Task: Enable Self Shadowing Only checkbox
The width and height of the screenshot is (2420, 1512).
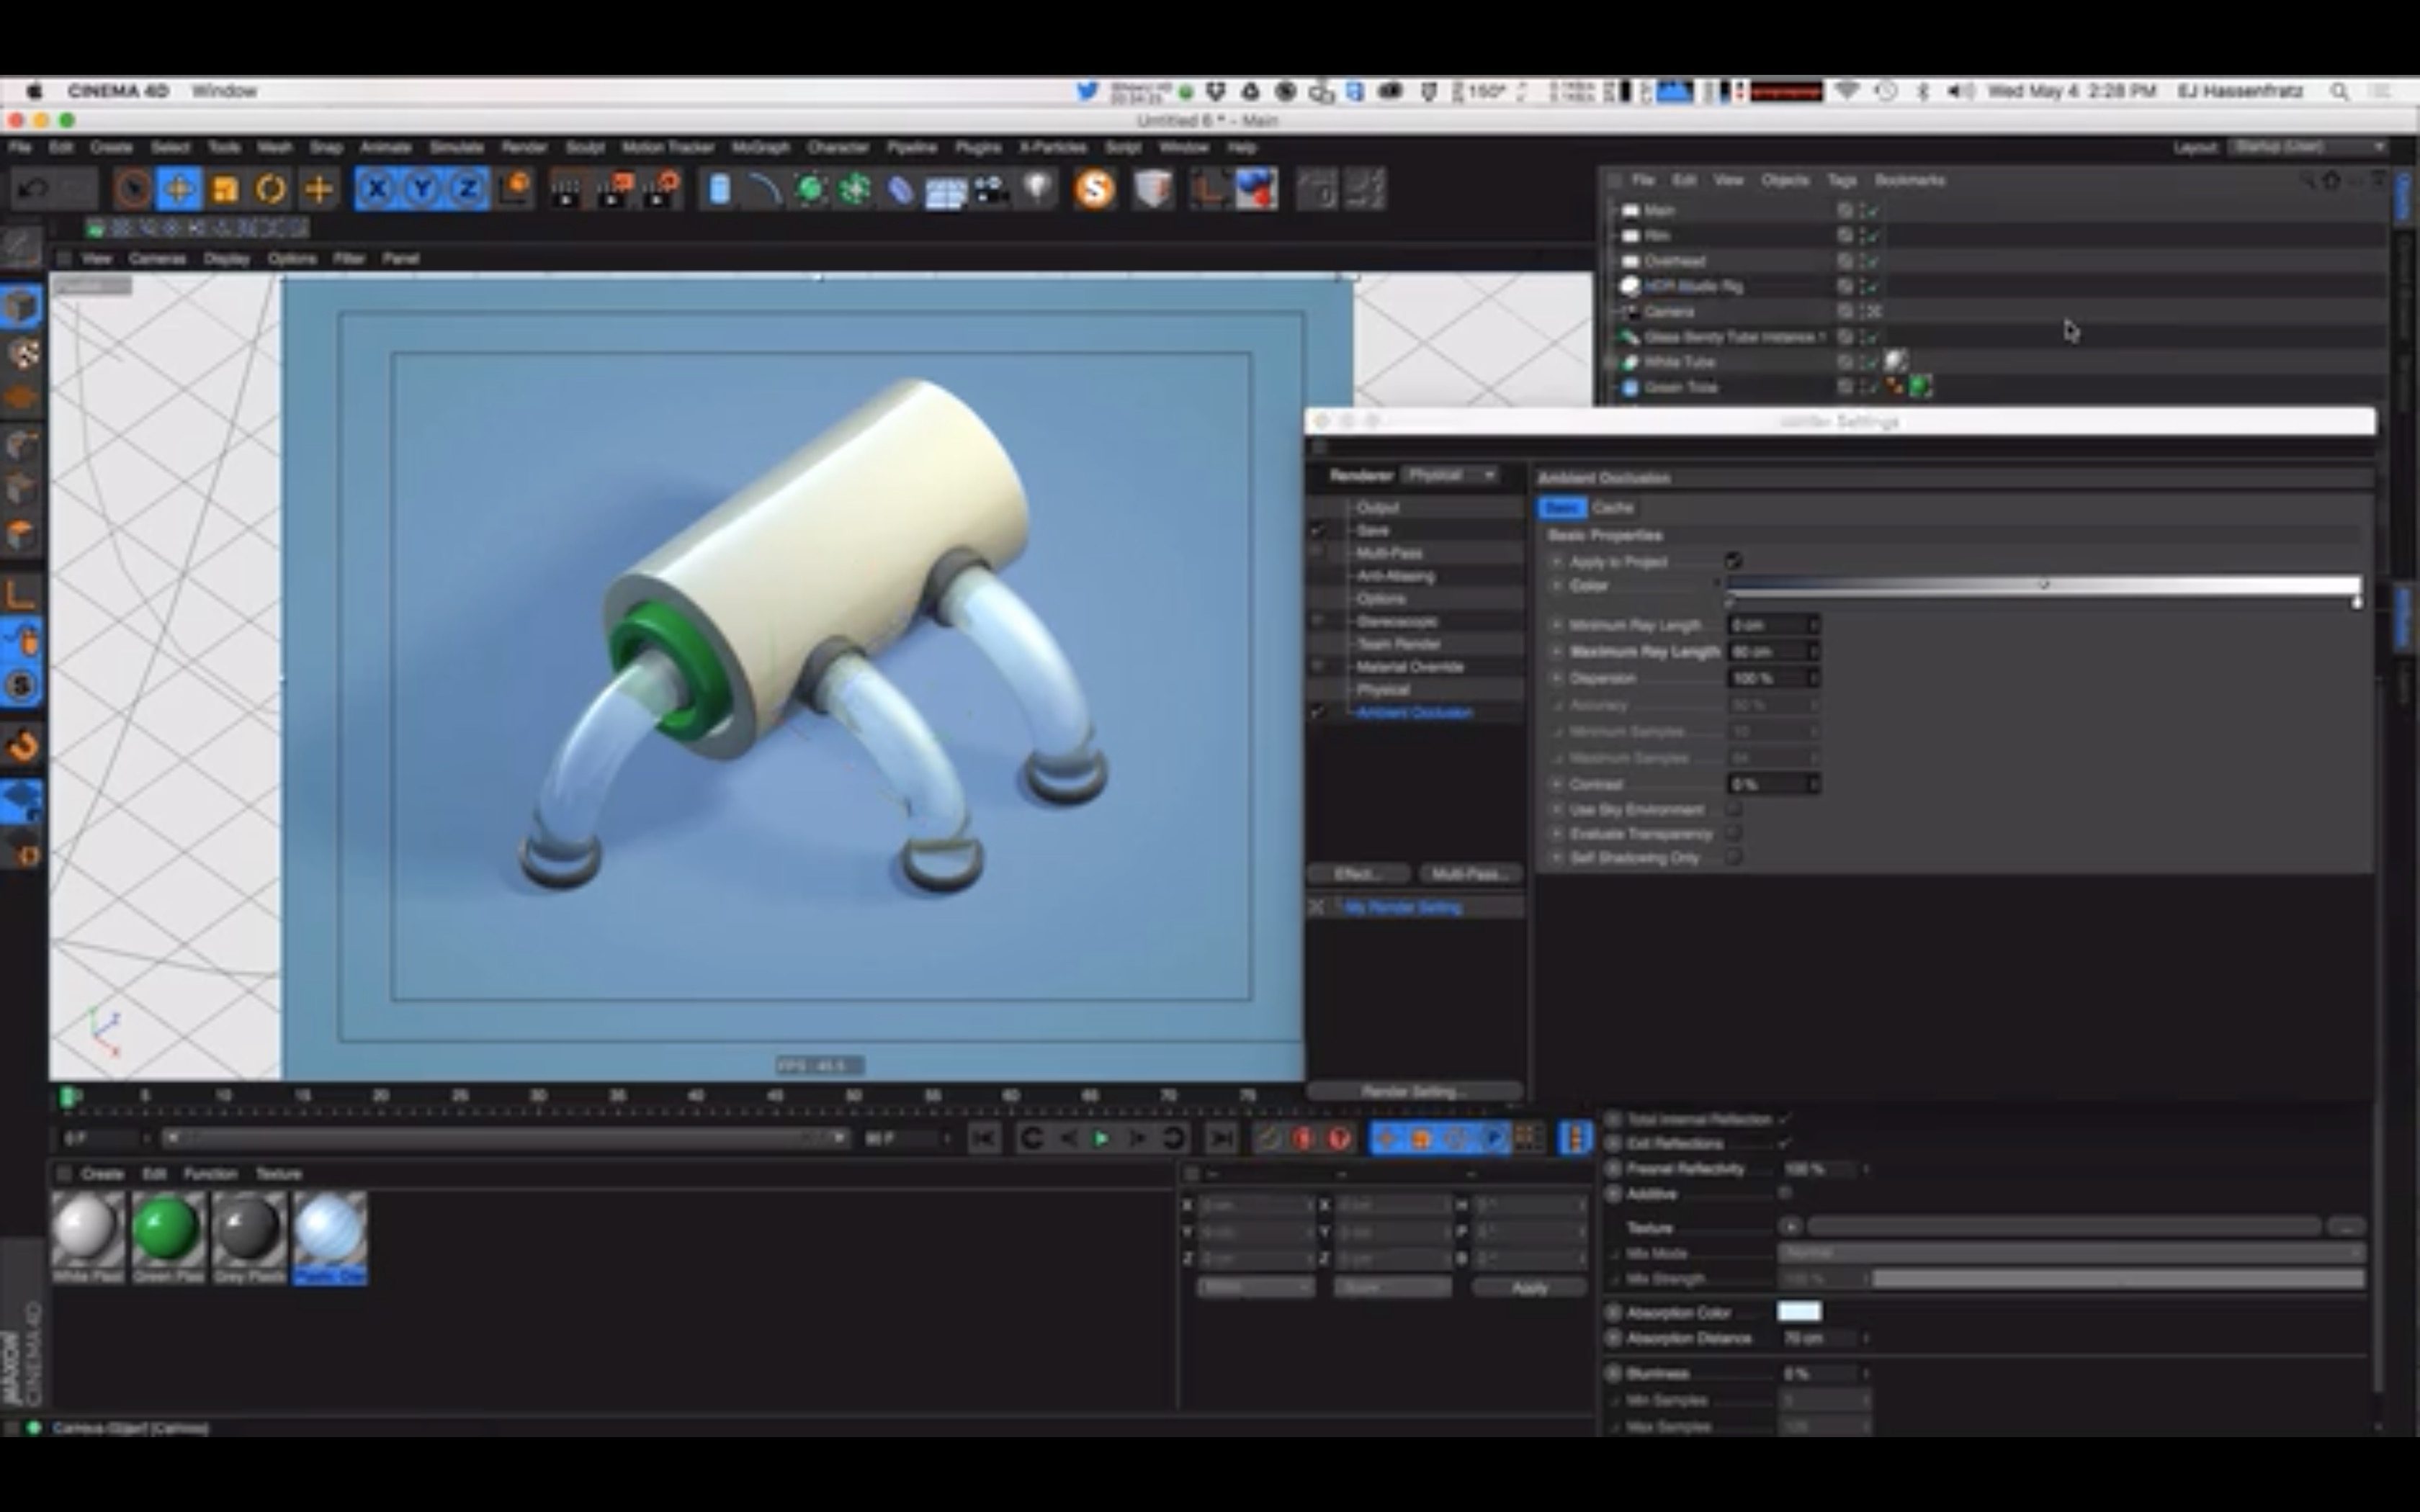Action: [1733, 857]
